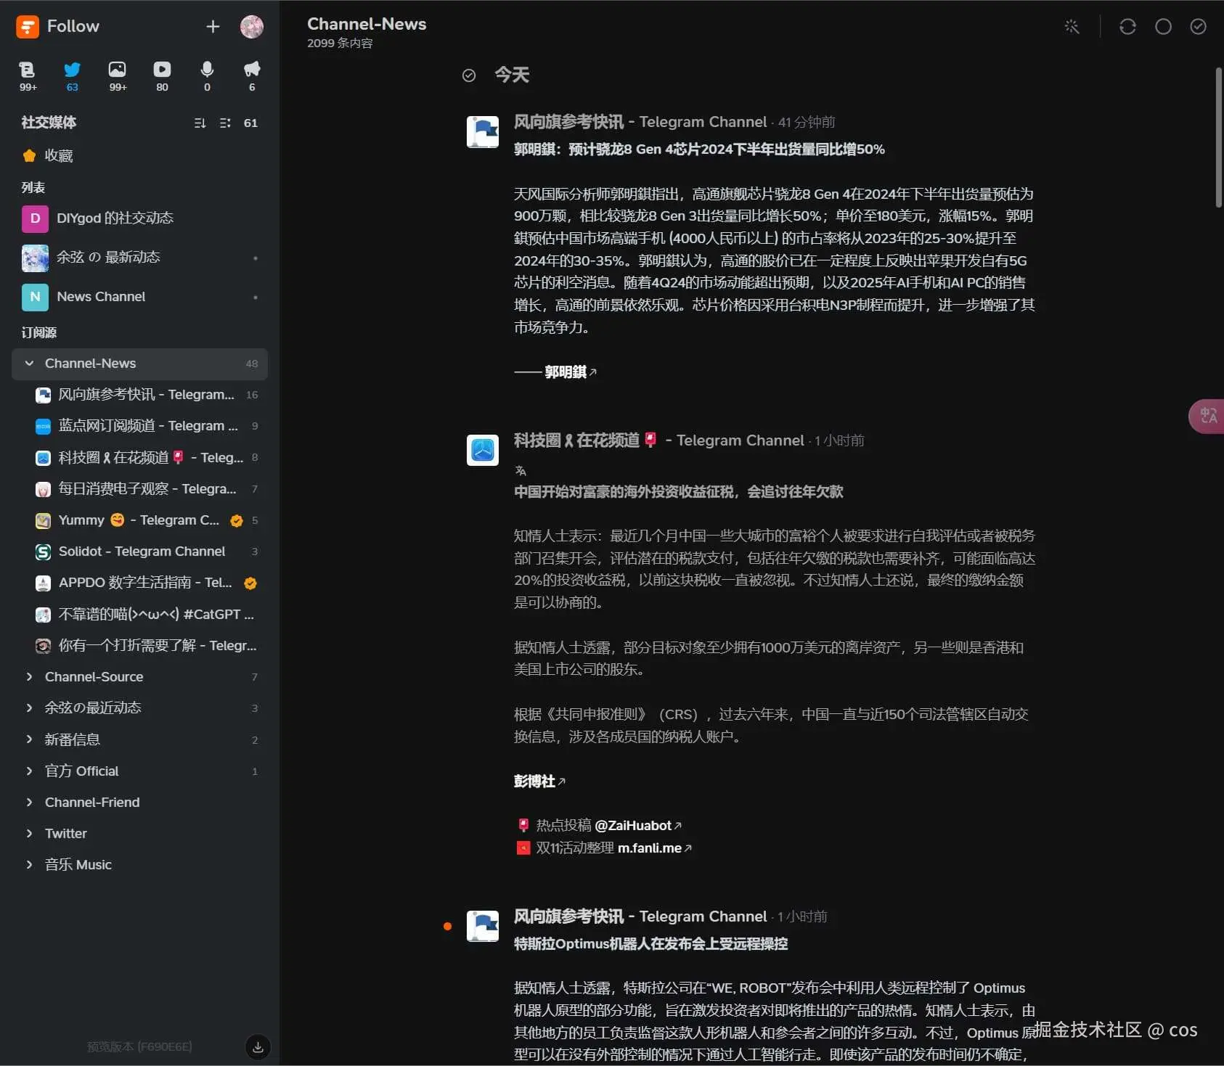Click 风向旗 avatar on Optimus post
1224x1066 pixels.
pos(483,927)
